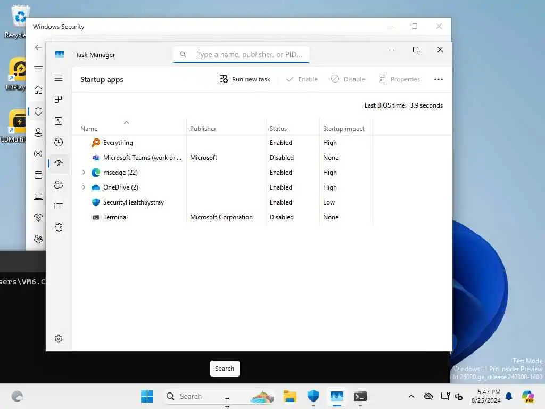Image resolution: width=545 pixels, height=409 pixels.
Task: Select Startup apps icon in Task Manager sidebar
Action: [59, 163]
